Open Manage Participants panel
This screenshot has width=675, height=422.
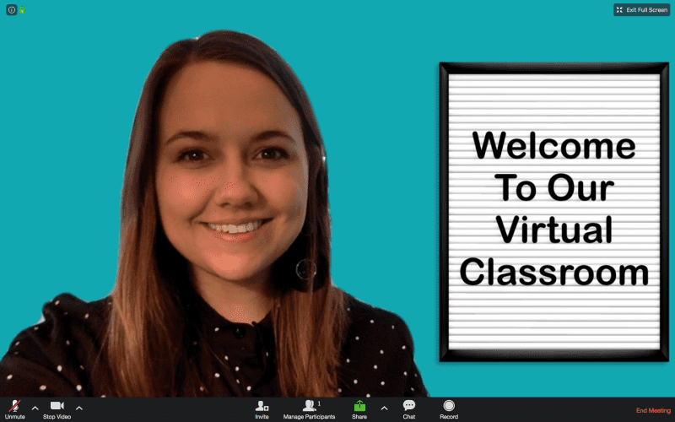(309, 406)
